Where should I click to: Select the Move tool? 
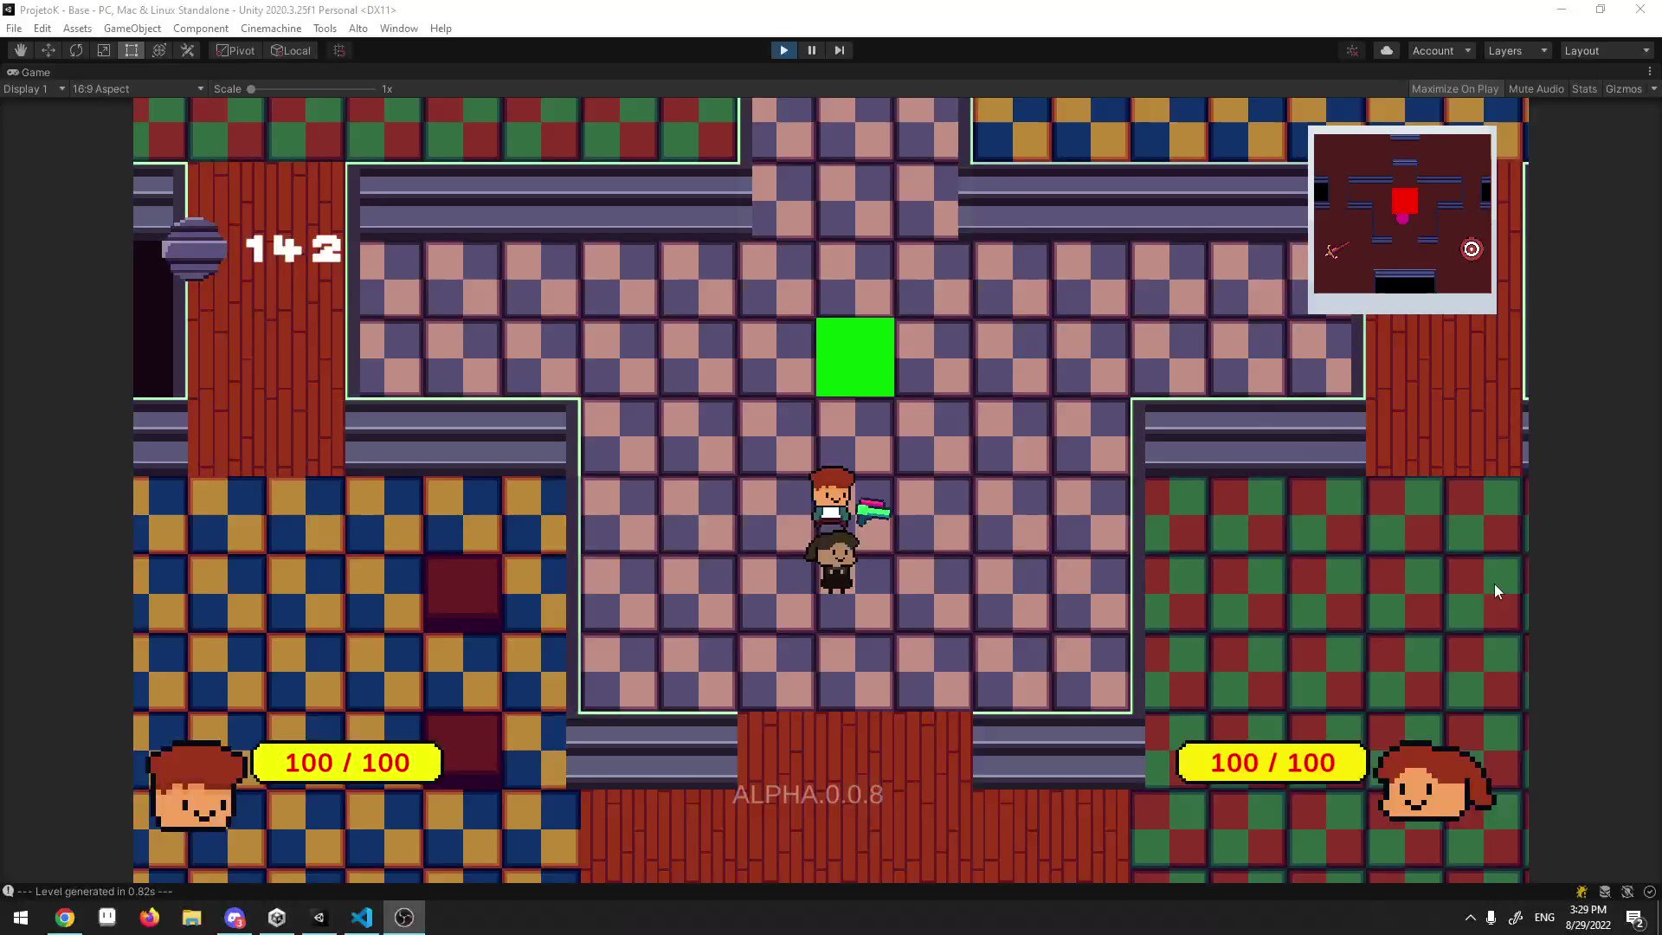(48, 50)
